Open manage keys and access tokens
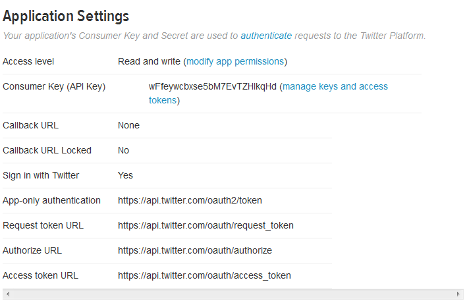 pyautogui.click(x=335, y=87)
